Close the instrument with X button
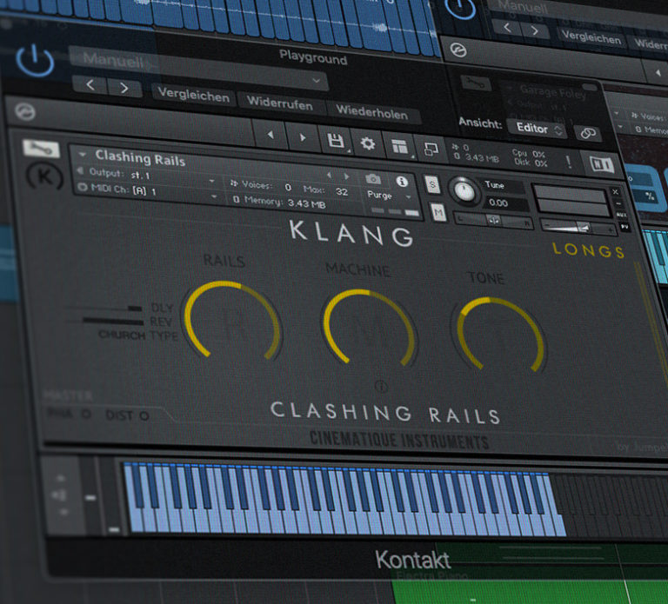 coord(615,192)
